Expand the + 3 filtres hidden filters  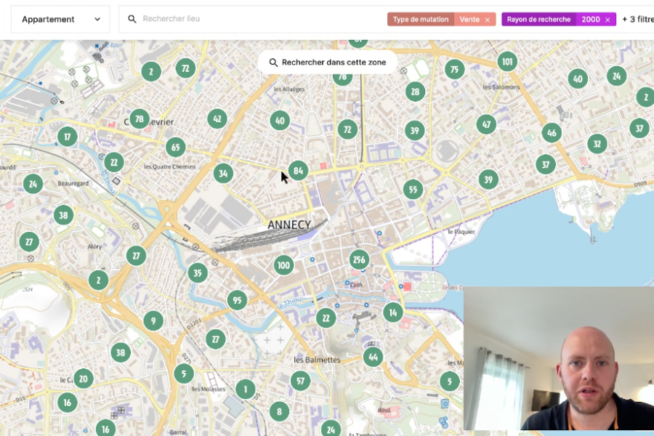click(x=637, y=20)
